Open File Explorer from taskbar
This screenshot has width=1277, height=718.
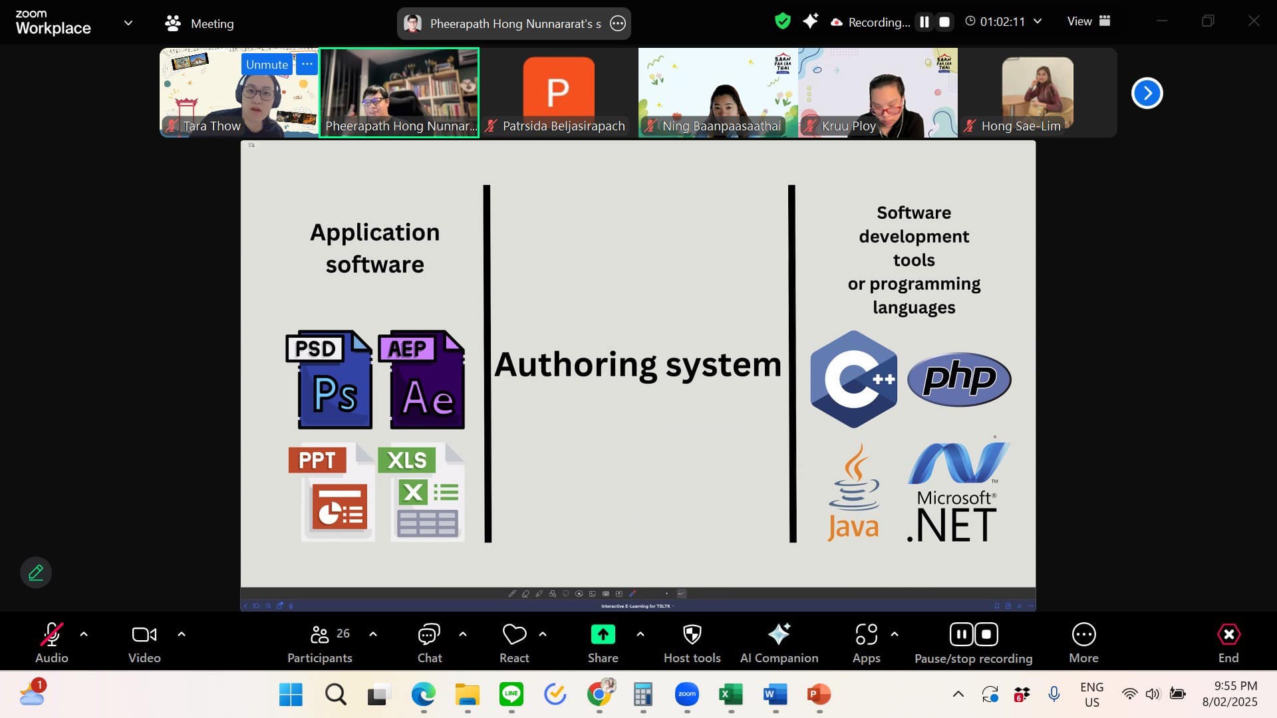(467, 695)
